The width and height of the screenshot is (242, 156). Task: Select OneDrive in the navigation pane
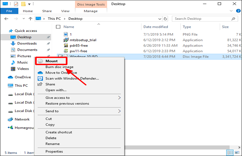pos(19,77)
